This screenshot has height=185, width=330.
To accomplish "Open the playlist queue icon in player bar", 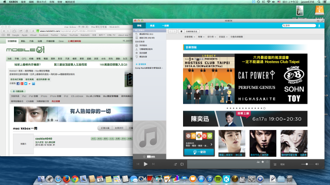I will [275, 164].
